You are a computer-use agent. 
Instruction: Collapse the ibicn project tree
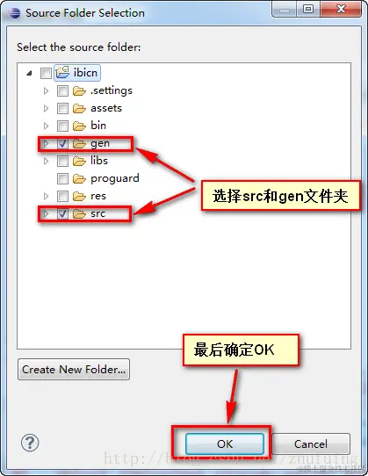tap(30, 73)
